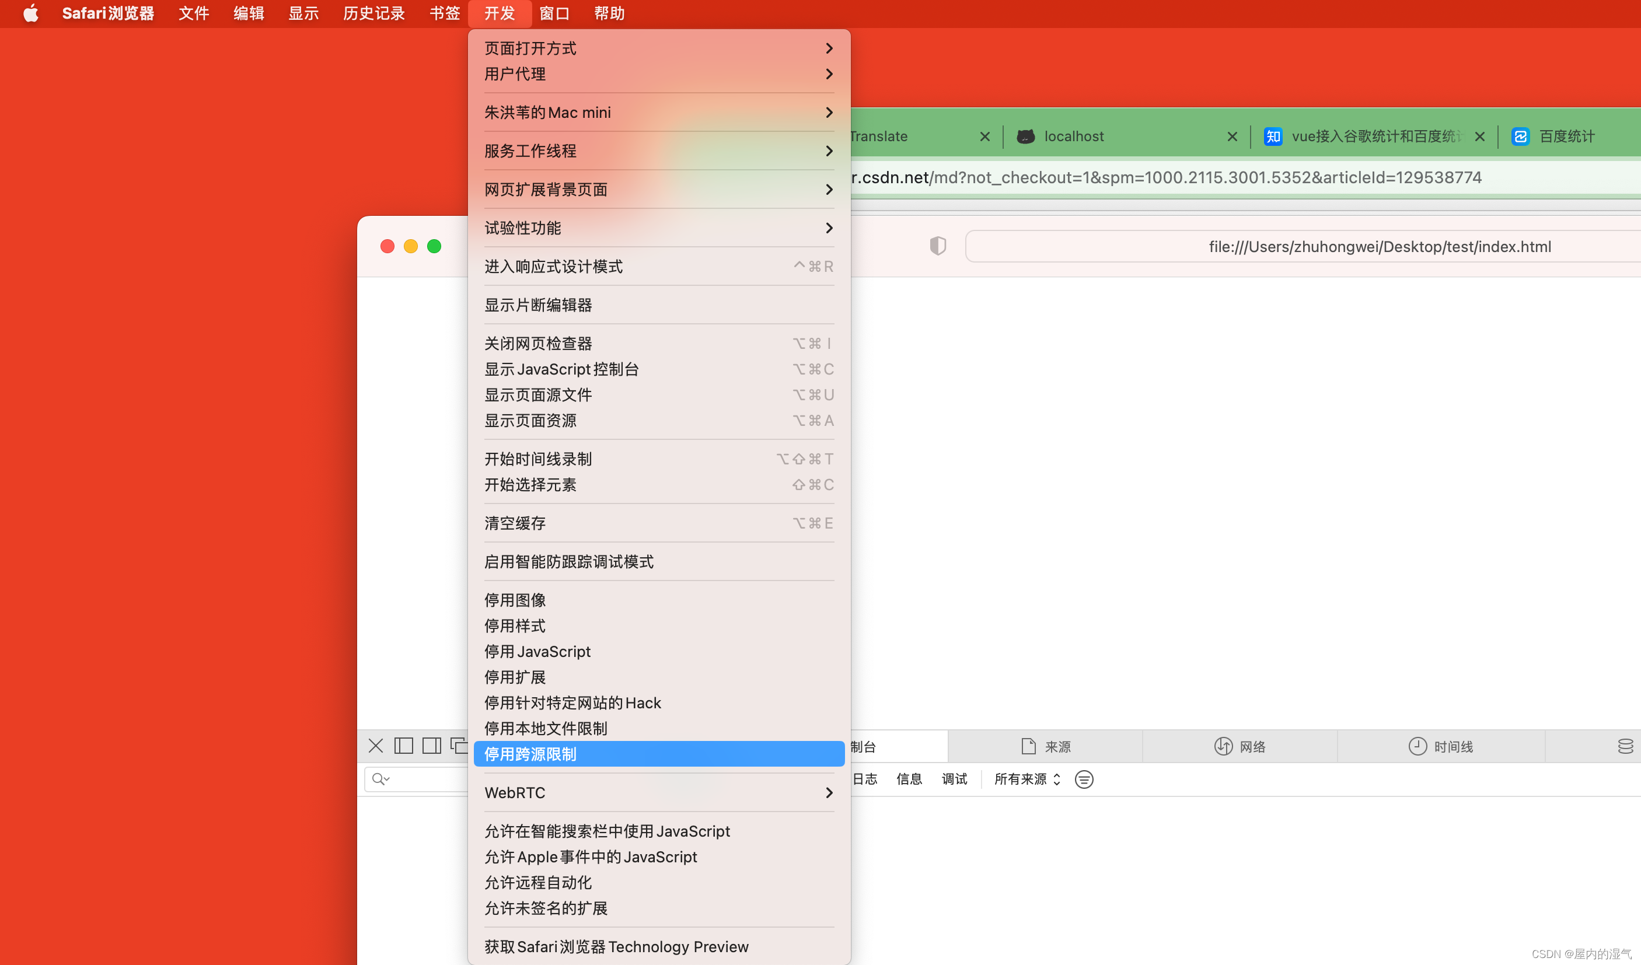Click the privacy shield icon in toolbar
Viewport: 1641px width, 965px height.
937,246
